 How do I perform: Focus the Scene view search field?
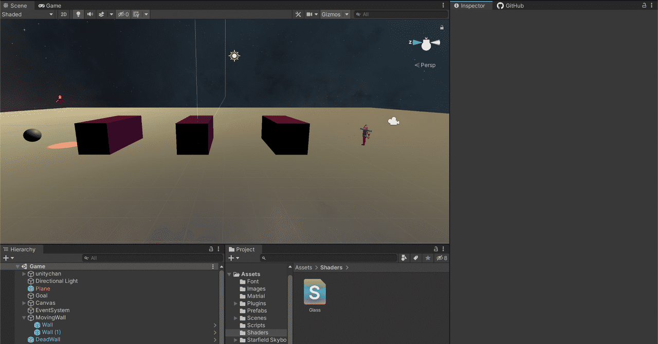tap(401, 14)
